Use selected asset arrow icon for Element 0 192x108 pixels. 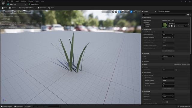(x=169, y=26)
